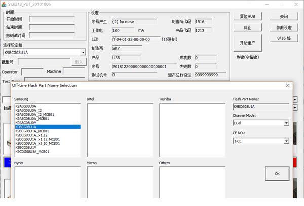304x206 pixels.
Task: Click the 复位HUB button
Action: (x=248, y=16)
